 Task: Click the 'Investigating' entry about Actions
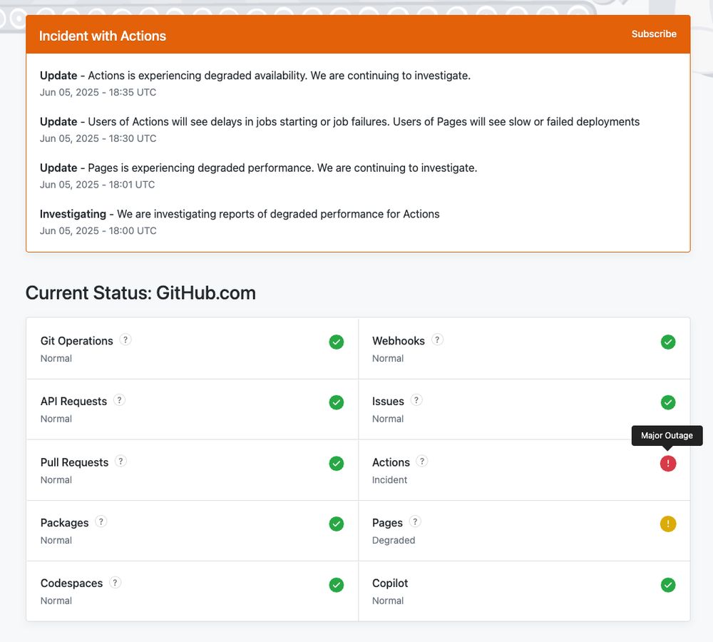[240, 214]
